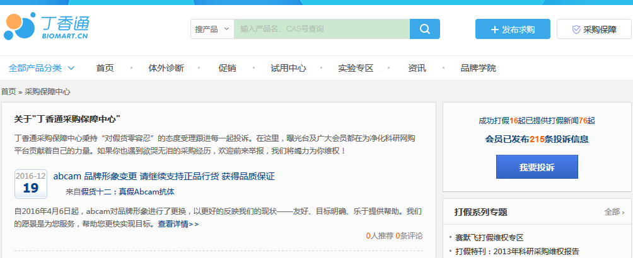The image size is (633, 258).
Task: Open the abcam 品牌形象变更 article title
Action: 164,176
